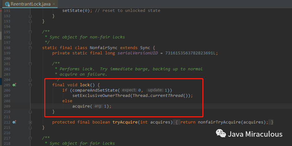Click the tryAcquire method name
Image resolution: width=292 pixels, height=146 pixels.
click(x=125, y=122)
